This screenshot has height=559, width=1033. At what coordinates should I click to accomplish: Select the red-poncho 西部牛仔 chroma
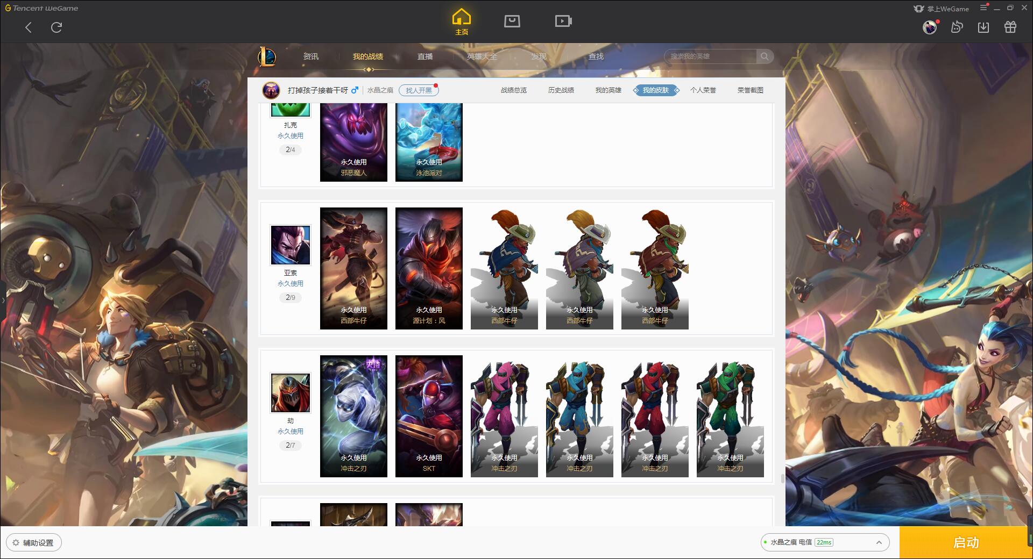(x=655, y=268)
